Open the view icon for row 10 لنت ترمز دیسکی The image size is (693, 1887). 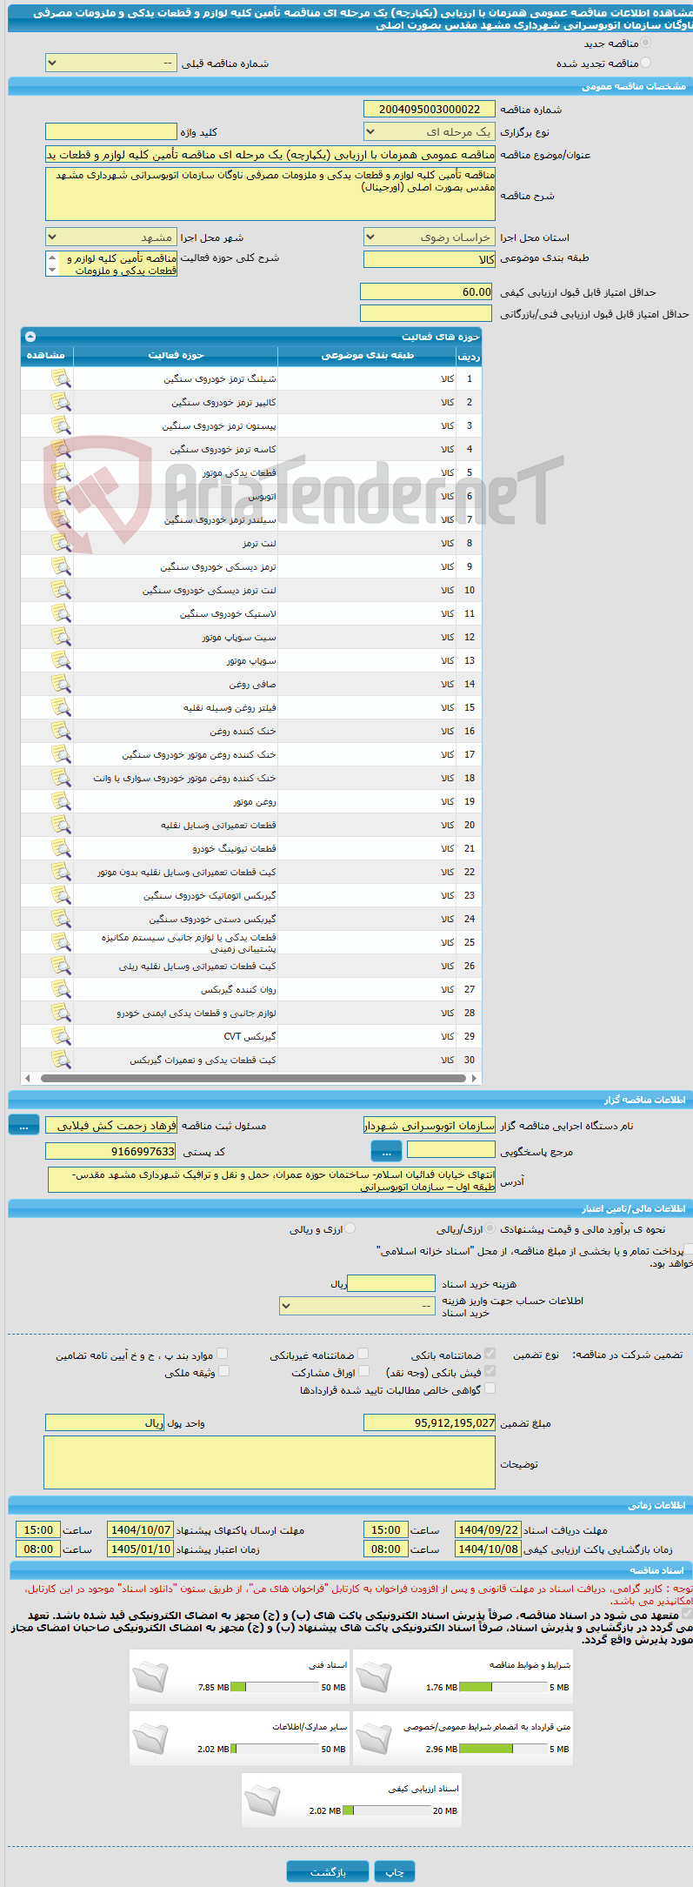coord(60,590)
